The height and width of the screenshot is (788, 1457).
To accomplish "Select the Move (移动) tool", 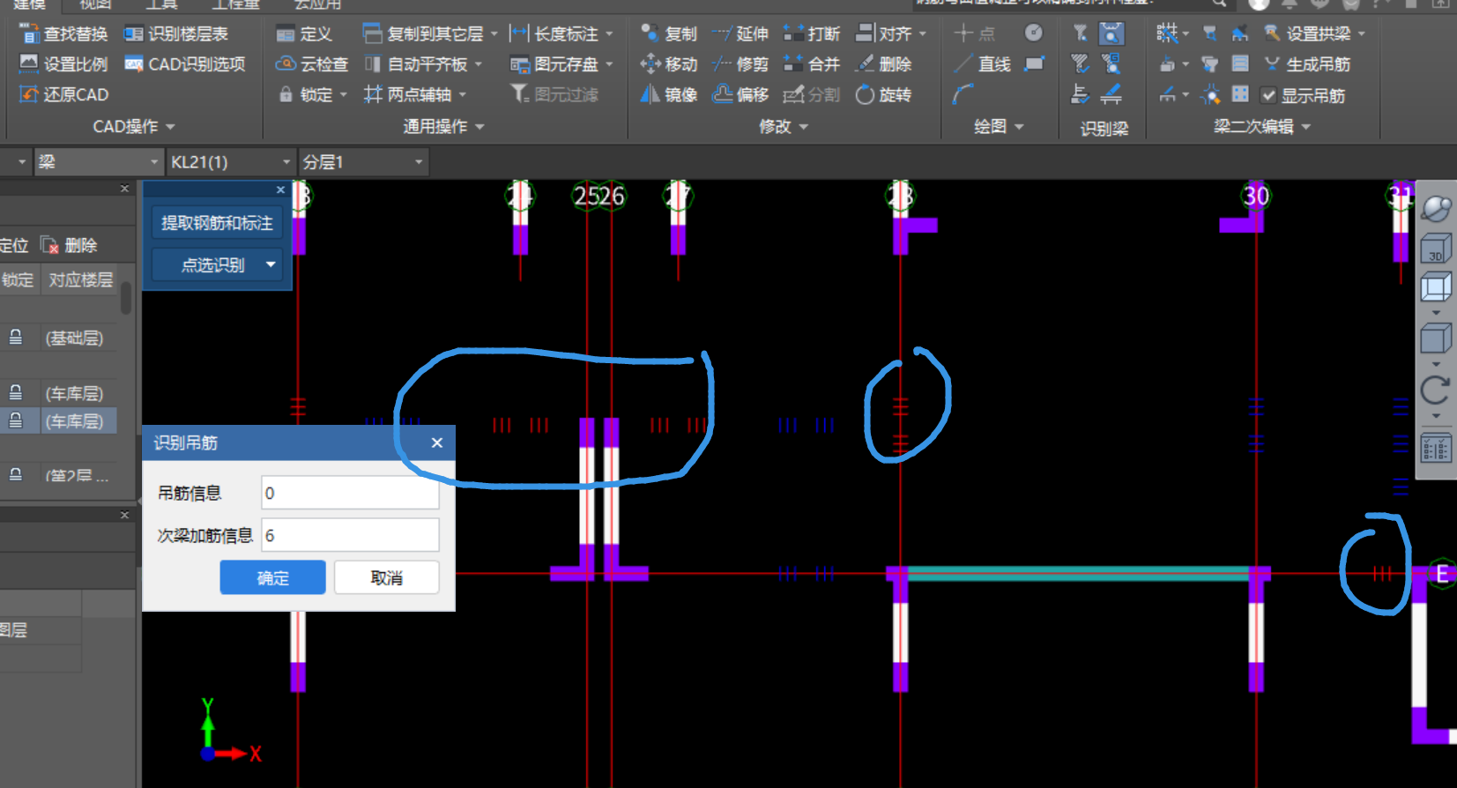I will (669, 63).
